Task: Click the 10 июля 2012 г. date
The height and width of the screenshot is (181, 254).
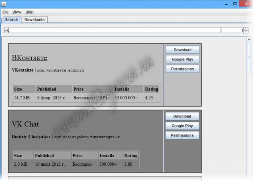Action: click(x=50, y=165)
